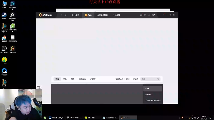Open the notifications icon with the red dot
214x120 pixels.
141,15
